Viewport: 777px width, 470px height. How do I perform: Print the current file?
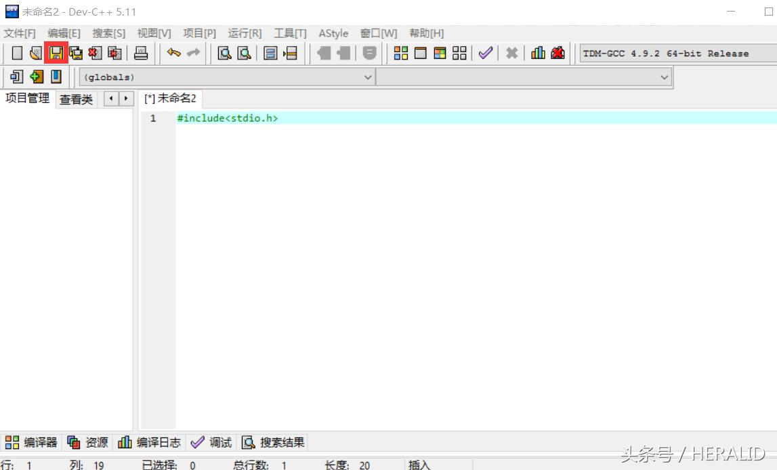(141, 53)
